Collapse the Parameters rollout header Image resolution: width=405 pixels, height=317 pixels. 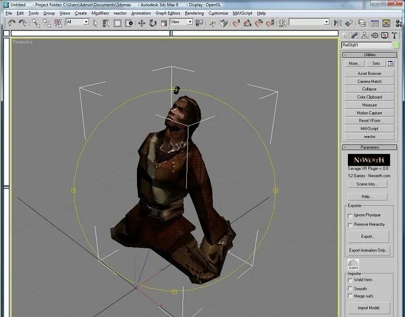pyautogui.click(x=370, y=147)
